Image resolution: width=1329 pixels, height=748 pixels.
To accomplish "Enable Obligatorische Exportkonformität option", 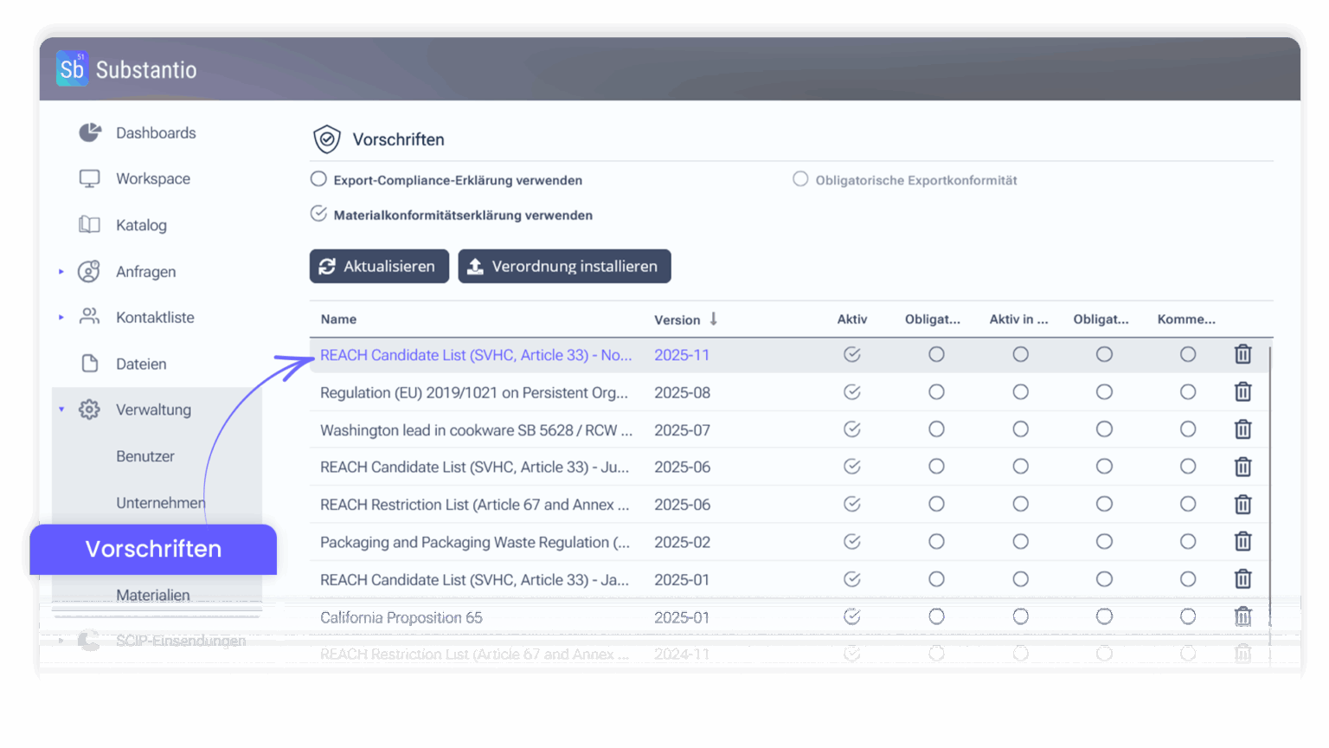I will click(x=800, y=179).
